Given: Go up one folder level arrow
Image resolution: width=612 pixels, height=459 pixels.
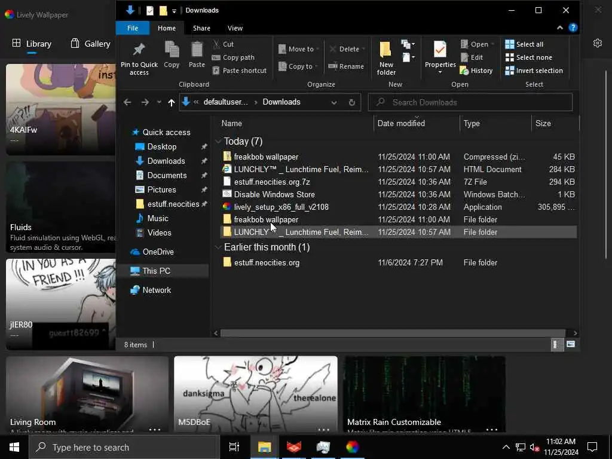Looking at the screenshot, I should [x=172, y=102].
